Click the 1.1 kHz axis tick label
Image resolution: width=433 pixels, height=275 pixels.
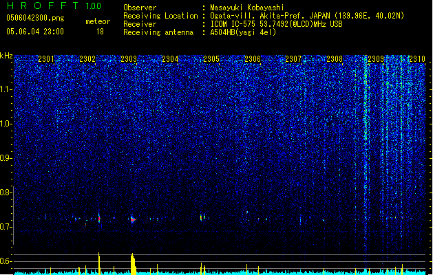coord(6,89)
